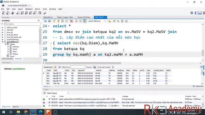Refresh the schemas list icon
The width and height of the screenshot is (205, 115).
(39, 20)
